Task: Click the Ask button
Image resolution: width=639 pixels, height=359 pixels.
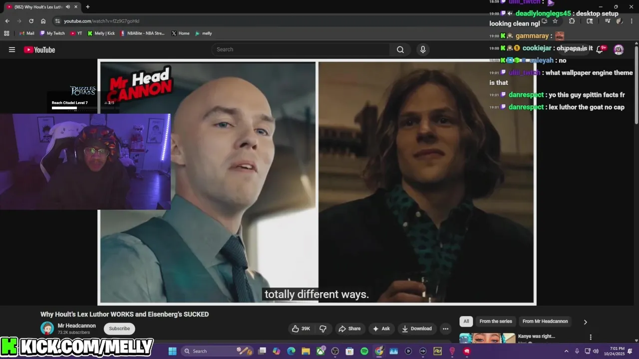Action: tap(381, 329)
